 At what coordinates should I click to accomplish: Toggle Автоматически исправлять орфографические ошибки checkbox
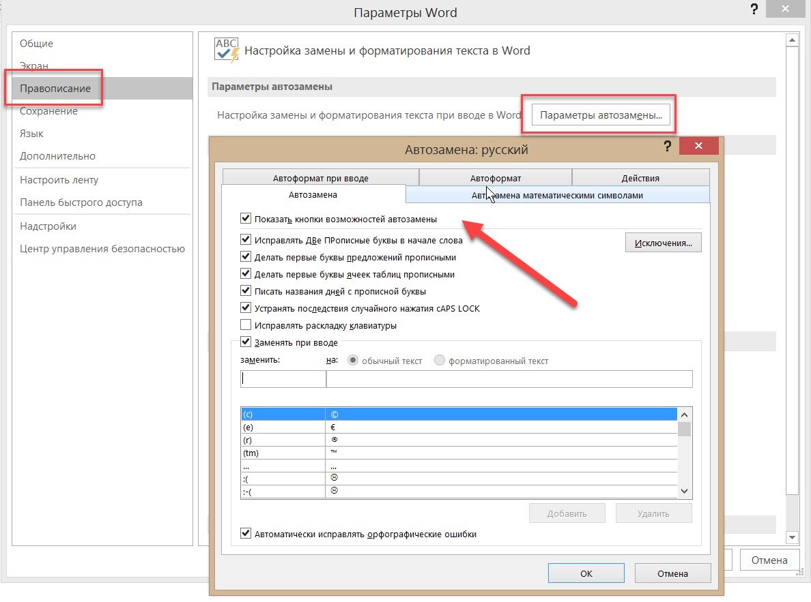[246, 534]
